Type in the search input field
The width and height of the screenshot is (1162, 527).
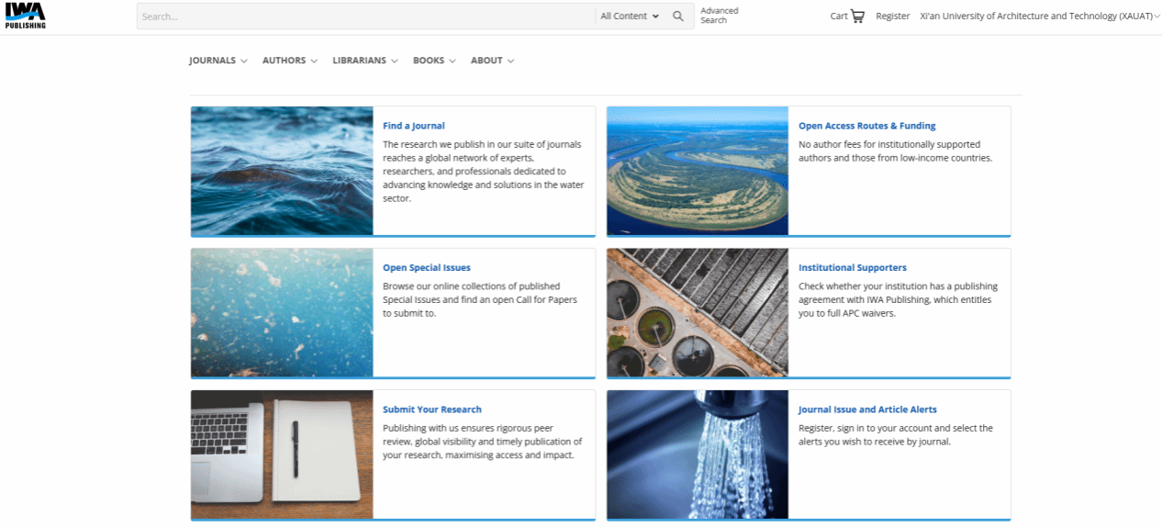pos(365,17)
